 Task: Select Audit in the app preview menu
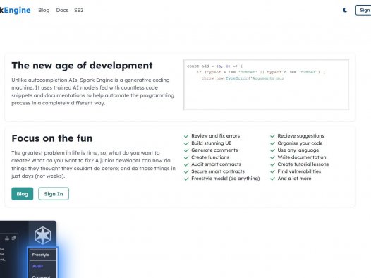37,266
